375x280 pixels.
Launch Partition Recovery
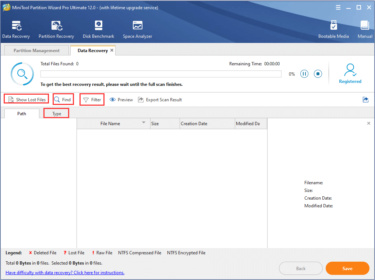(56, 30)
